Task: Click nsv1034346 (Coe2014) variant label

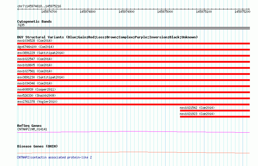Action: coord(35,83)
